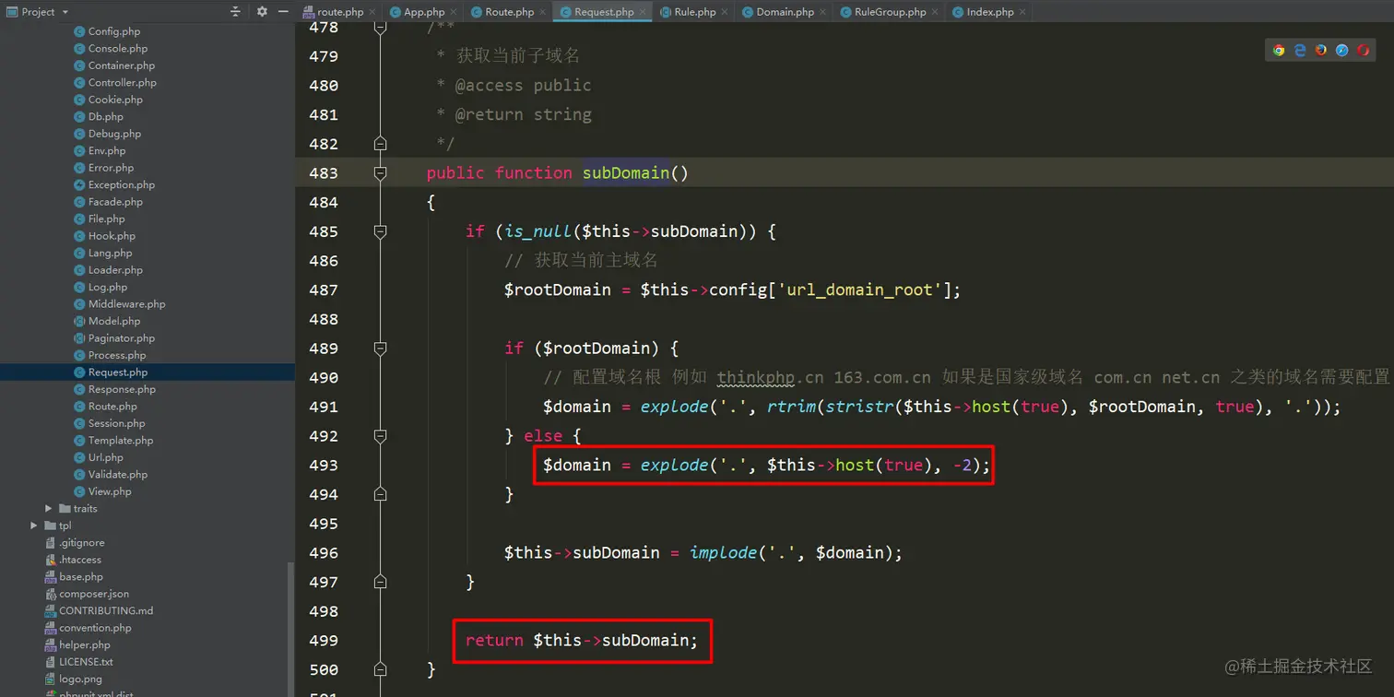Image resolution: width=1394 pixels, height=697 pixels.
Task: Select the Request.php editor tab
Action: pos(604,12)
